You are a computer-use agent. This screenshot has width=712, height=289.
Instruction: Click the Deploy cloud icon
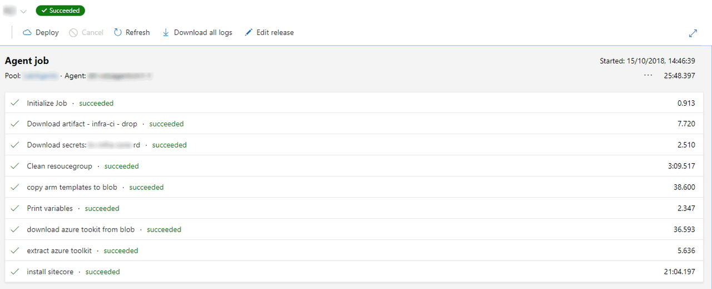[x=27, y=33]
